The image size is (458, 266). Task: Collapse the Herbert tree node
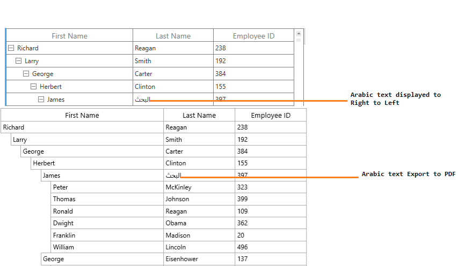point(34,86)
